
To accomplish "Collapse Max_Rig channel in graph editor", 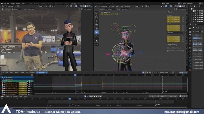I will coord(1,77).
